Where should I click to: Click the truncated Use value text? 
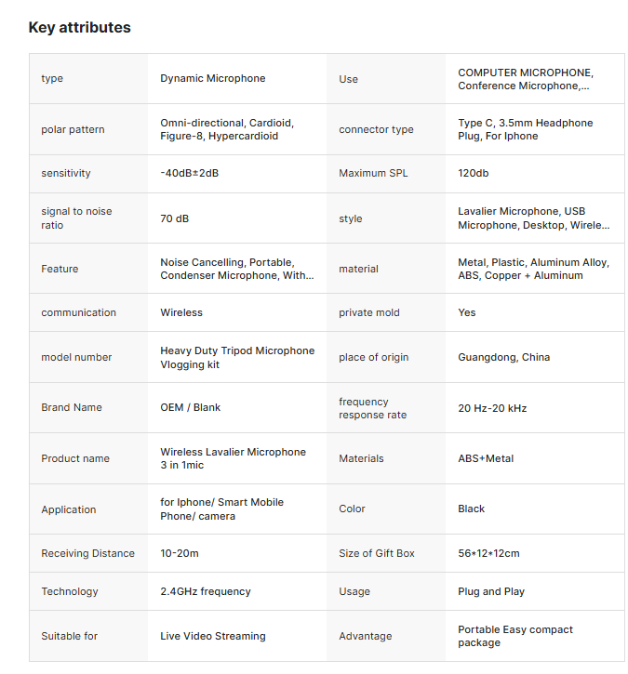pyautogui.click(x=525, y=79)
